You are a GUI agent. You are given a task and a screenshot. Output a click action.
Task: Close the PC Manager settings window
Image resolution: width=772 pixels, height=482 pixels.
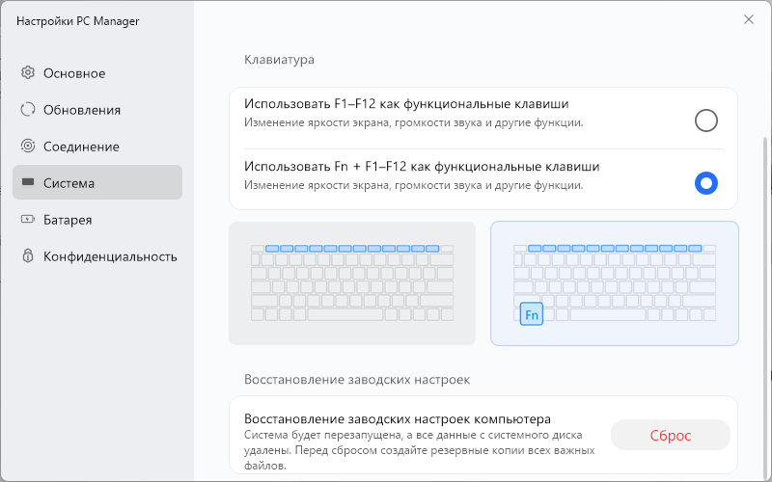pyautogui.click(x=748, y=19)
